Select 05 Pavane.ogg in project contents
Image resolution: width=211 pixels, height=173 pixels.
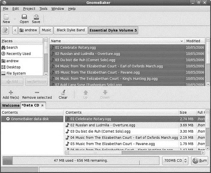point(135,144)
